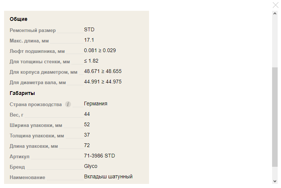Select the Общие section heading
The height and width of the screenshot is (188, 281).
click(x=19, y=19)
